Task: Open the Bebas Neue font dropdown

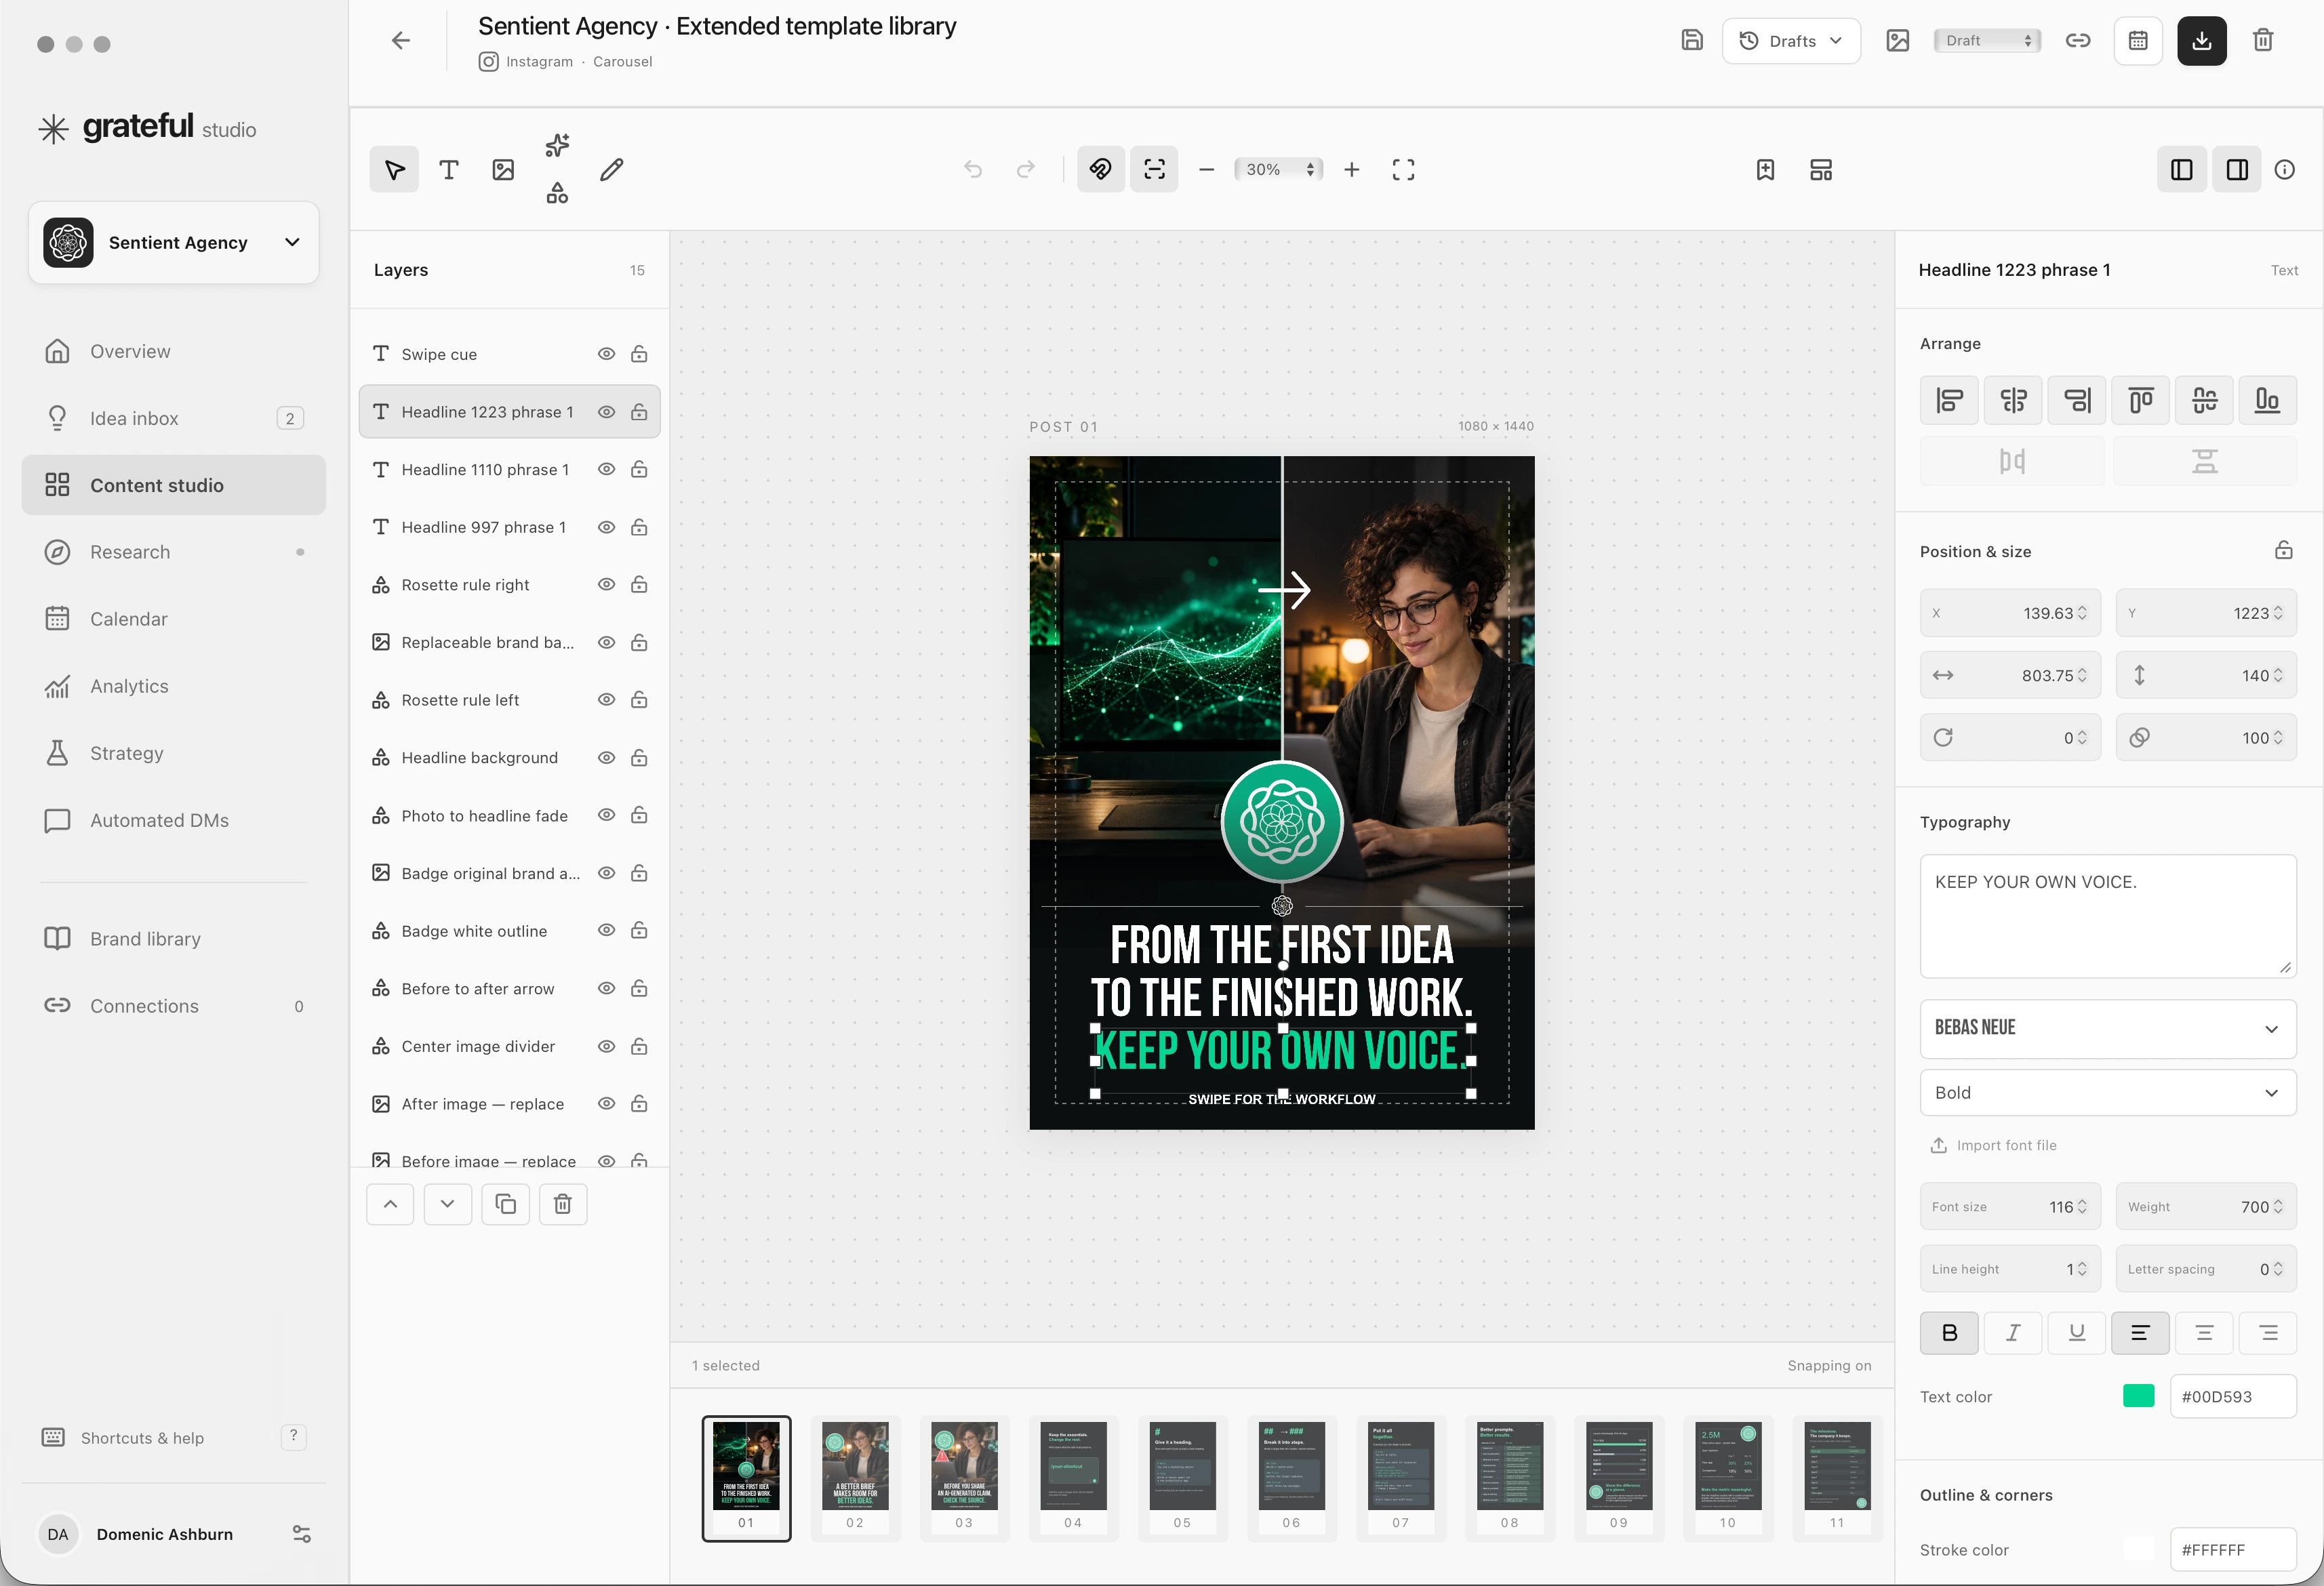Action: [x=2107, y=1028]
